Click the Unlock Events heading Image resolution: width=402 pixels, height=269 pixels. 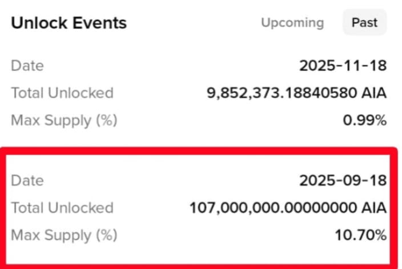click(69, 23)
